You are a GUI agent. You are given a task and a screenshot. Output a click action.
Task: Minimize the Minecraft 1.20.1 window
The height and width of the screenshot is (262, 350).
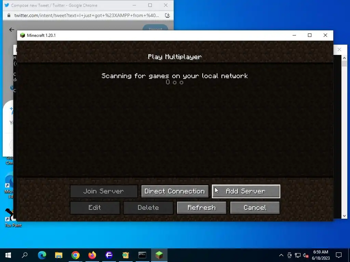pos(294,35)
